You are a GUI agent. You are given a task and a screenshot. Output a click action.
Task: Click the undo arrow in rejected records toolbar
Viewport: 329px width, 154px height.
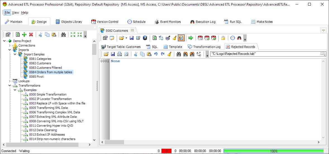pos(156,54)
